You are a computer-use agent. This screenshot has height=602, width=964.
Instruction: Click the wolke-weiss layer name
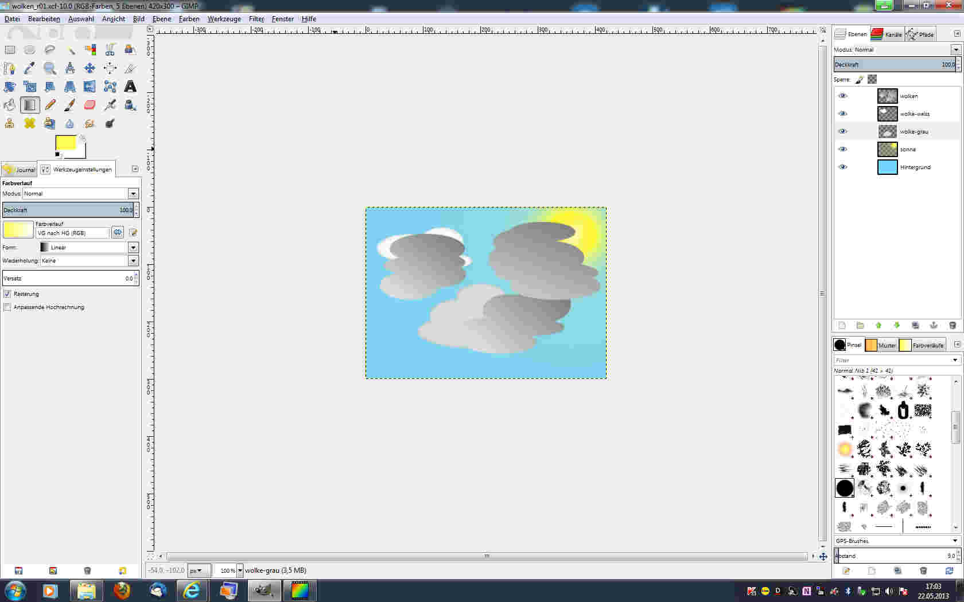[915, 114]
